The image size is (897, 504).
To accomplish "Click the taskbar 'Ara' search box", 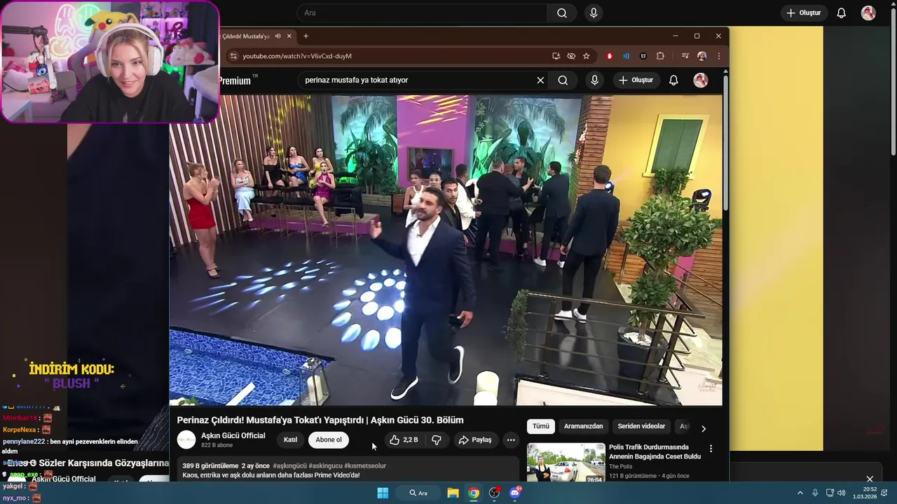I will 419,493.
